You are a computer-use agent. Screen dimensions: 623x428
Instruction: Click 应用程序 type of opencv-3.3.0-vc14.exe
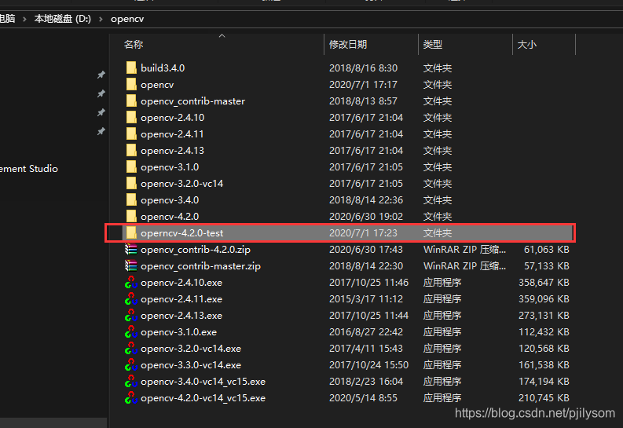[442, 365]
